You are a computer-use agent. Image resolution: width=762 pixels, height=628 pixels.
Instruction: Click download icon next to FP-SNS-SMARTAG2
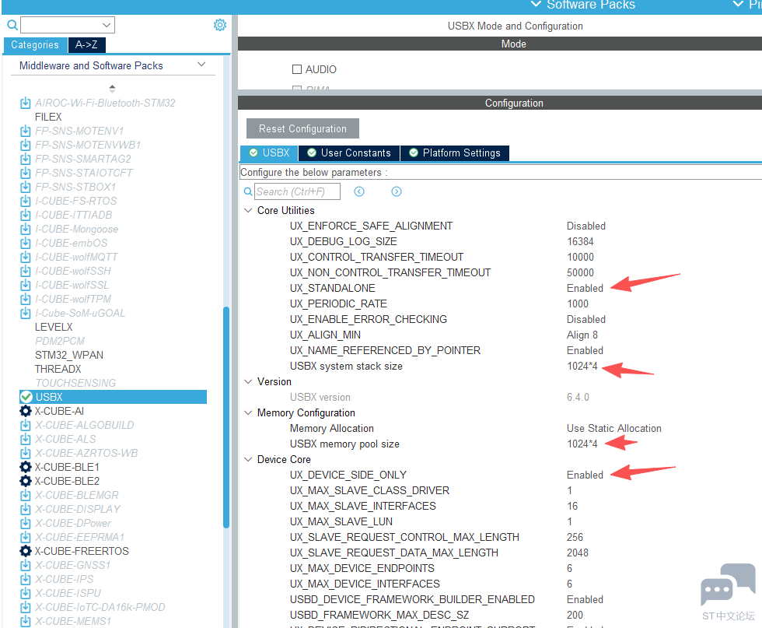click(x=25, y=159)
